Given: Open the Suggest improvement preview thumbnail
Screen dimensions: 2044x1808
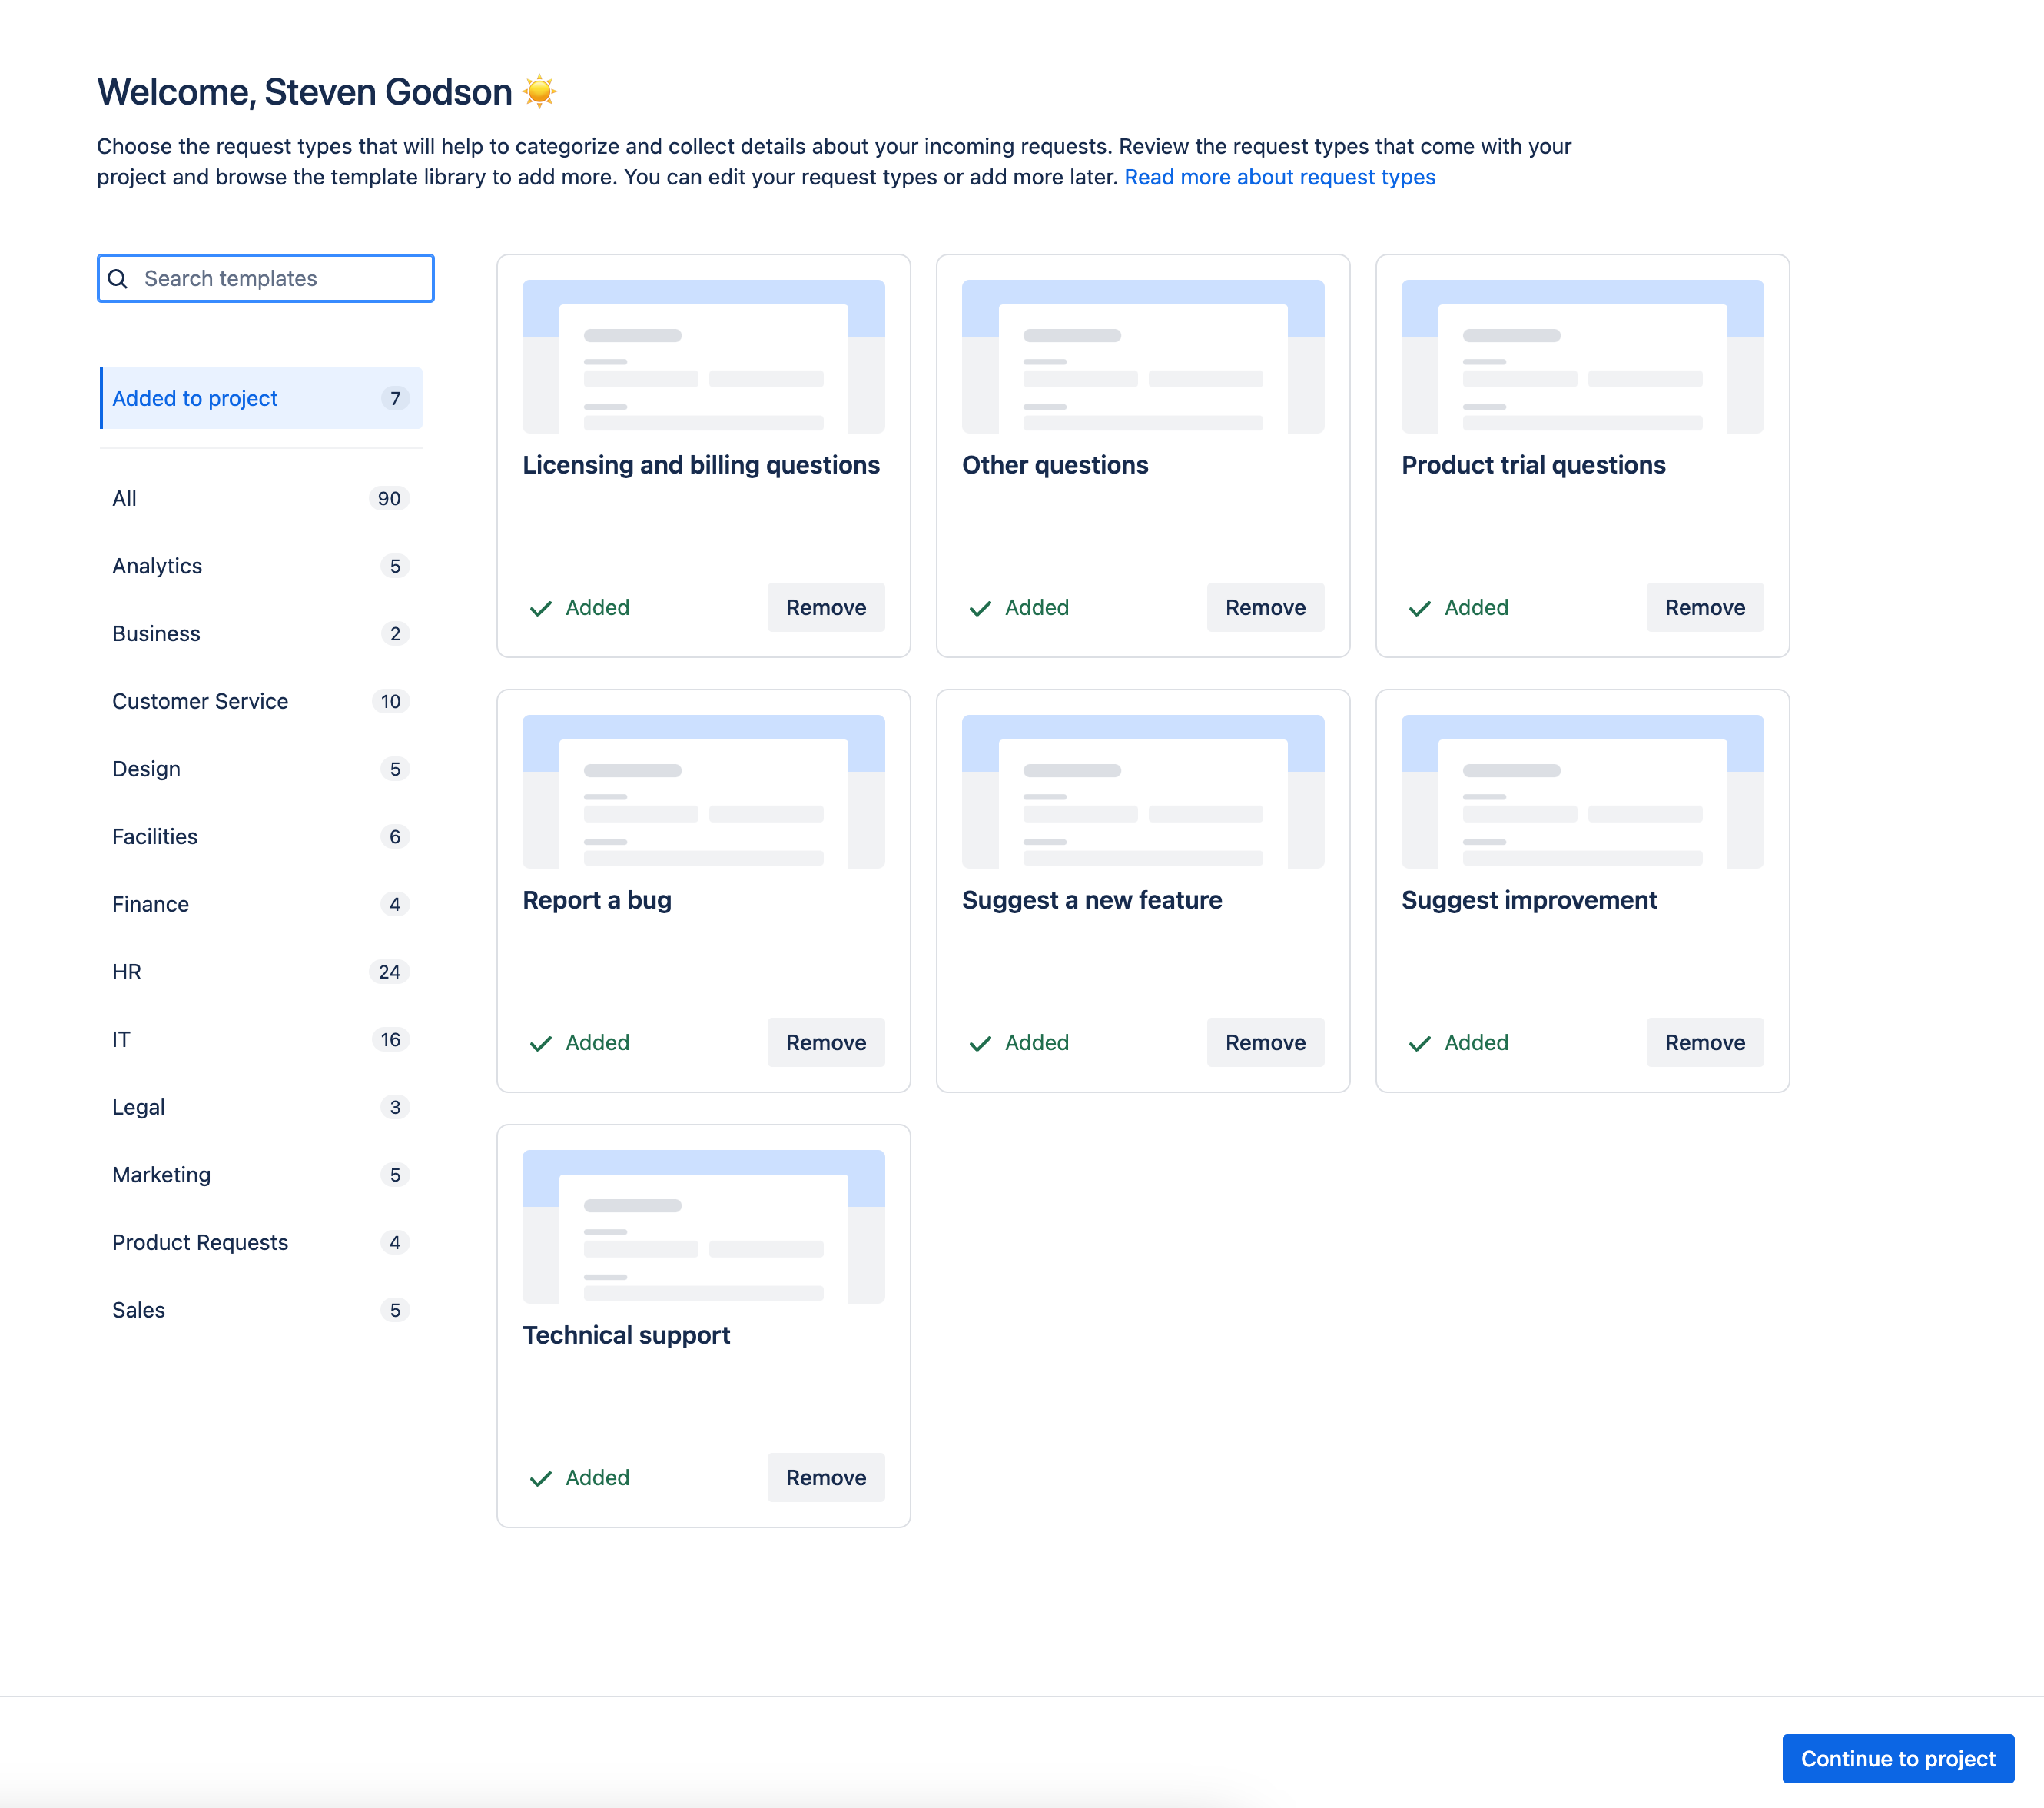Looking at the screenshot, I should click(x=1582, y=792).
